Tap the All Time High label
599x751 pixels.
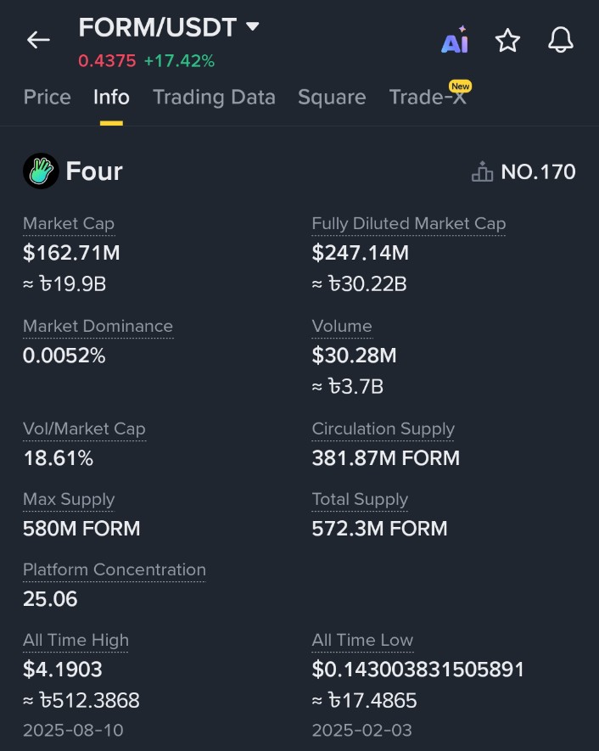76,641
